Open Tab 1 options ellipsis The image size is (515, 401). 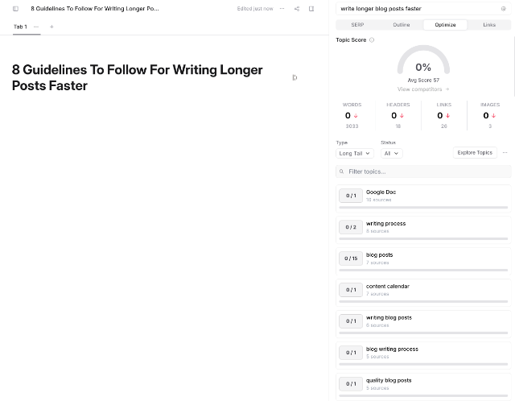[x=35, y=27]
